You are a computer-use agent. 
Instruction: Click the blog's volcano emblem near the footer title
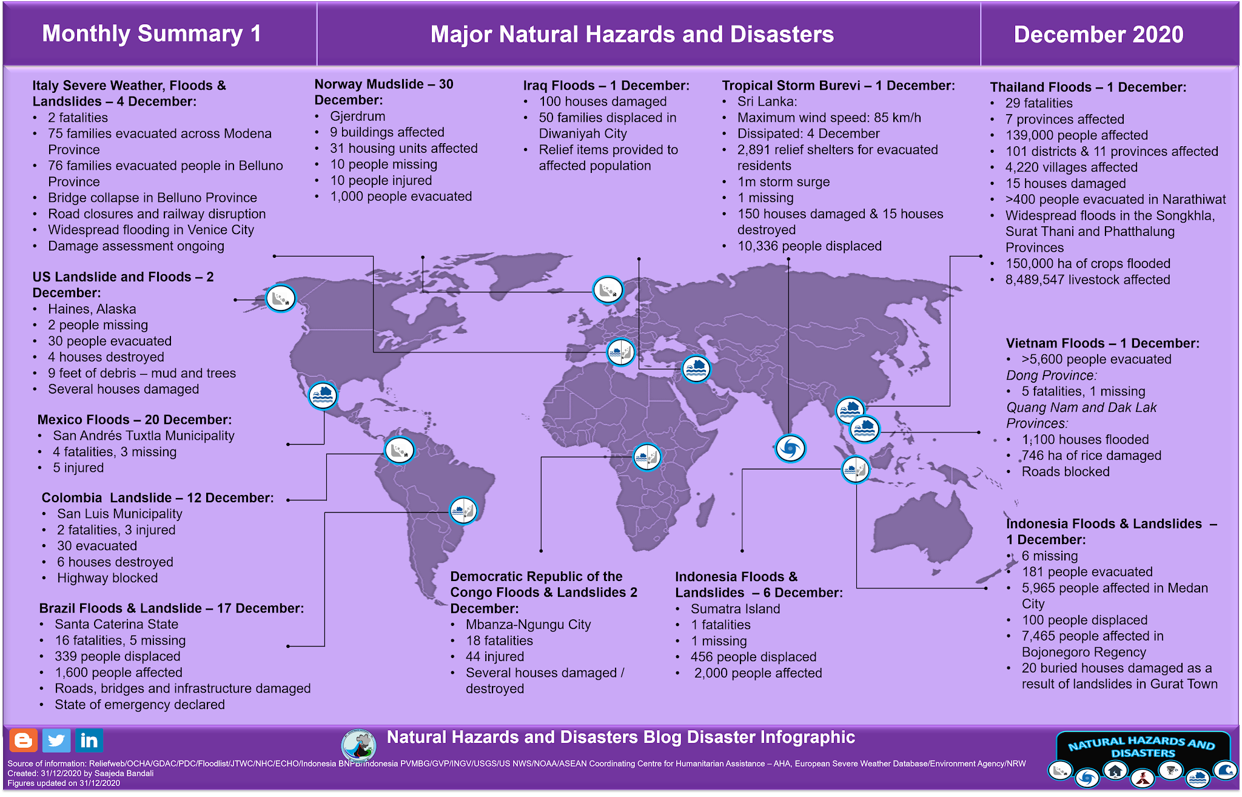click(360, 746)
